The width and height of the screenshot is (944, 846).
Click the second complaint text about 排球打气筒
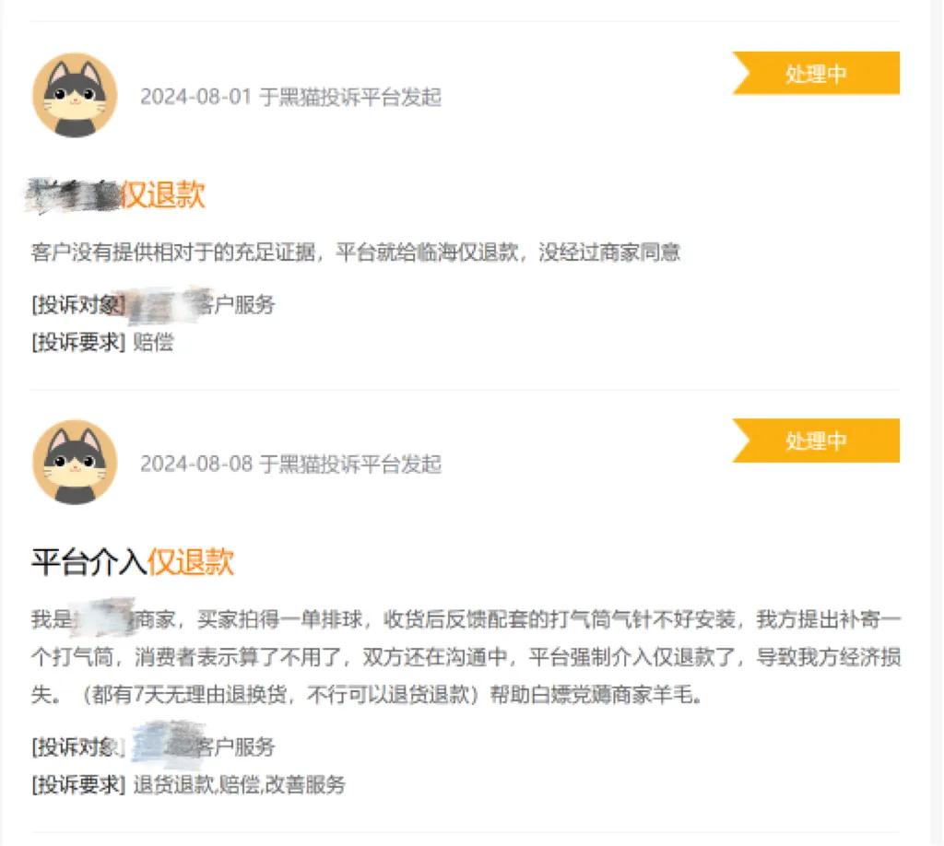tap(466, 656)
